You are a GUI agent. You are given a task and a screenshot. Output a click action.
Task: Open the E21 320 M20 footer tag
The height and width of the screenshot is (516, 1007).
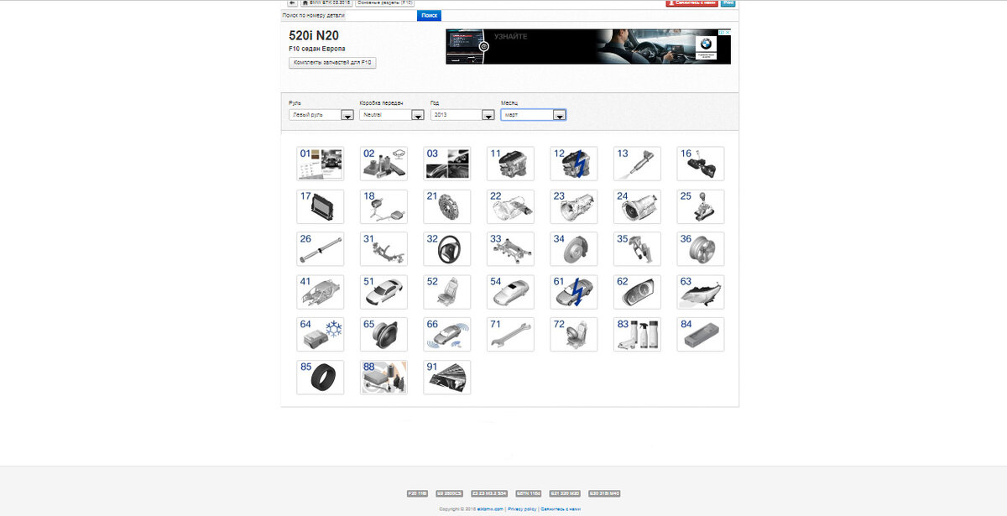[x=566, y=494]
